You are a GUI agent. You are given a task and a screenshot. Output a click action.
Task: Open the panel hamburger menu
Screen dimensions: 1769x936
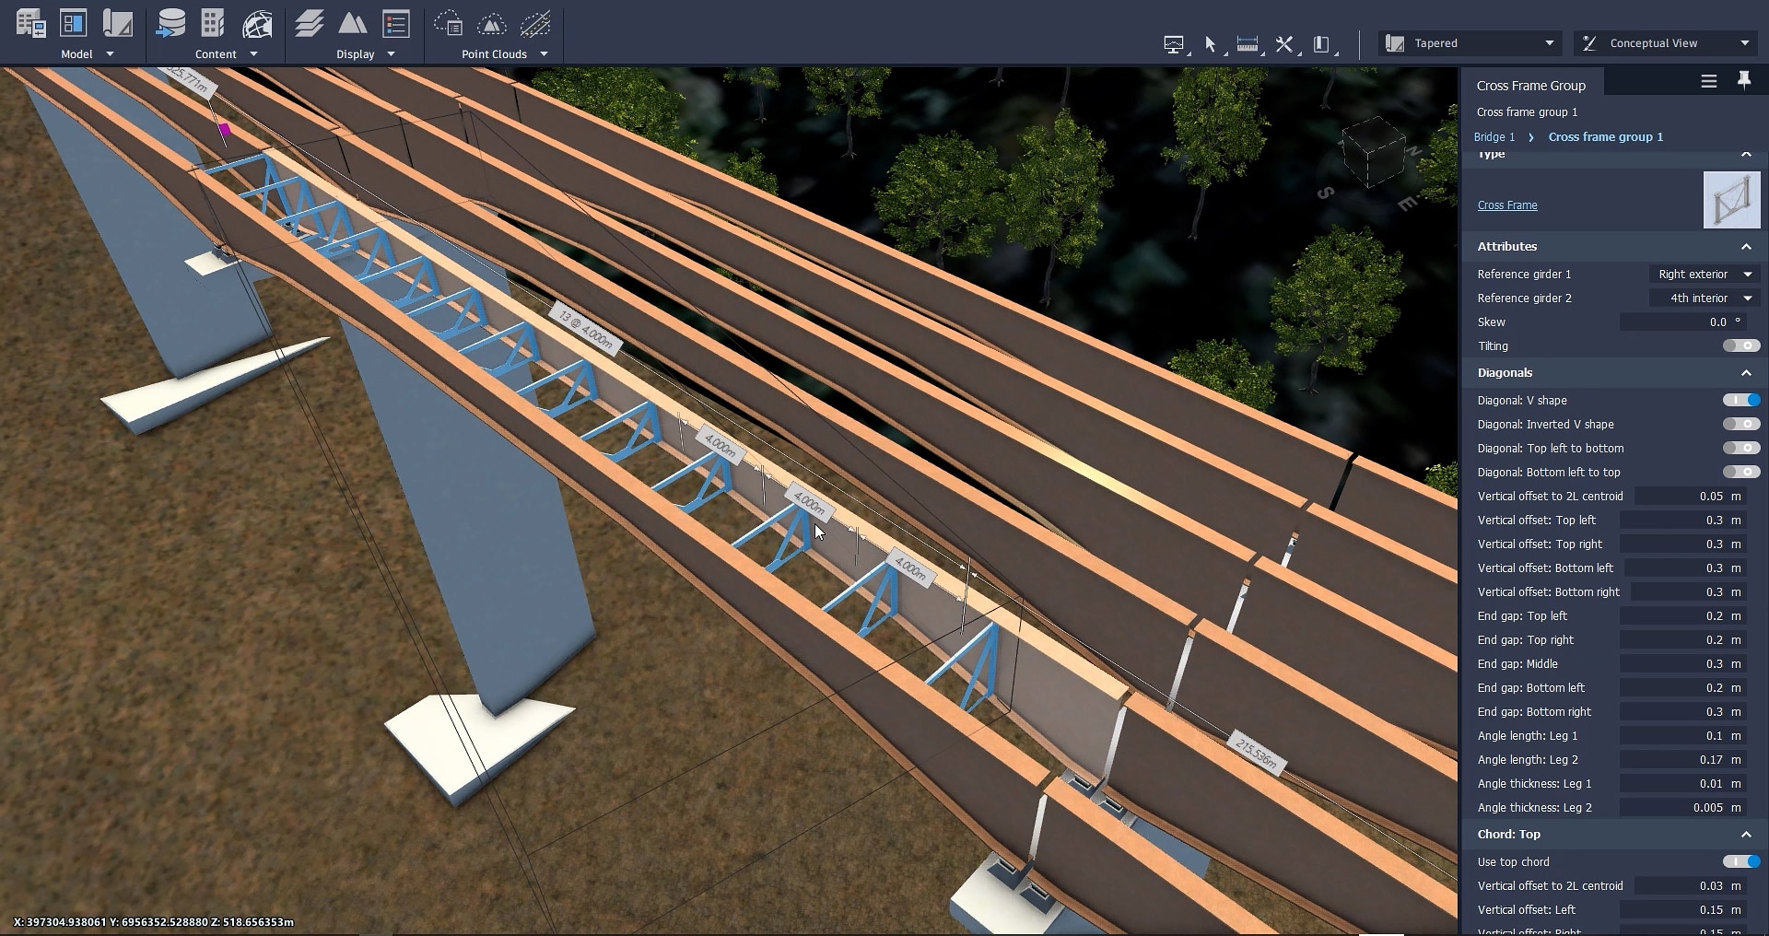click(x=1709, y=82)
